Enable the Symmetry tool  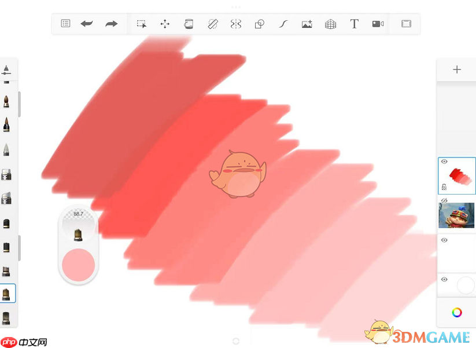coord(235,24)
